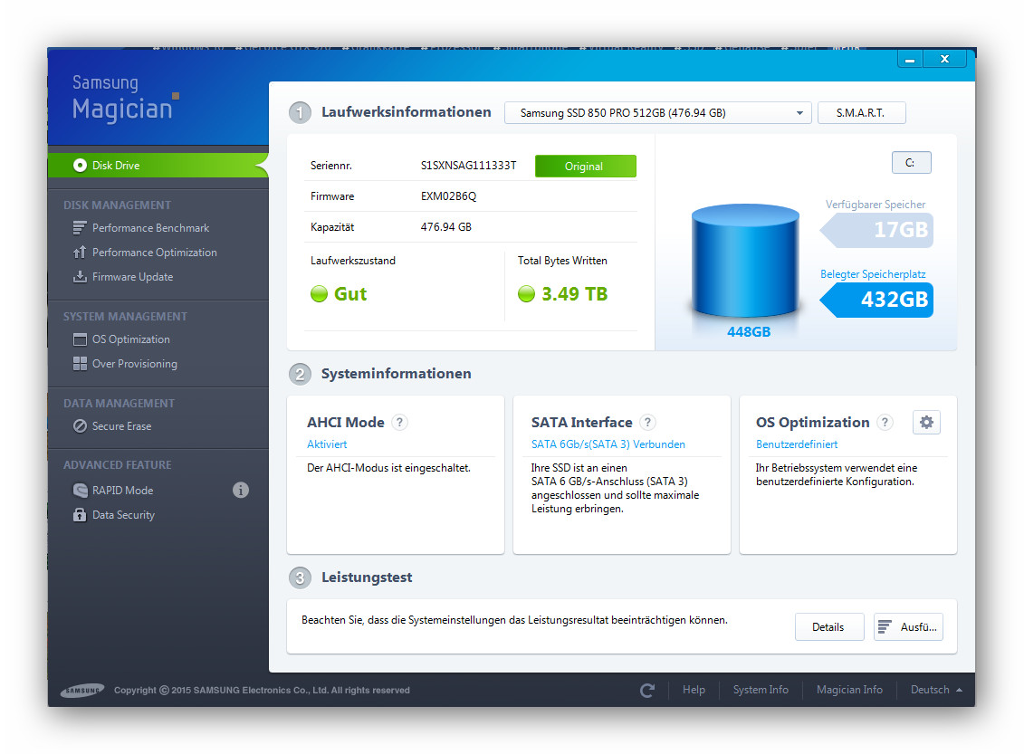This screenshot has width=1024, height=754.
Task: Open Performance Benchmark from sidebar
Action: pos(150,228)
